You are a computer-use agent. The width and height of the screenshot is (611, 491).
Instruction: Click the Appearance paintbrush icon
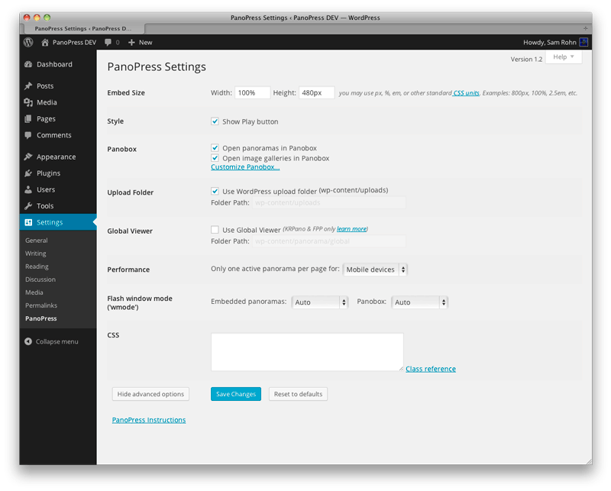pos(28,157)
